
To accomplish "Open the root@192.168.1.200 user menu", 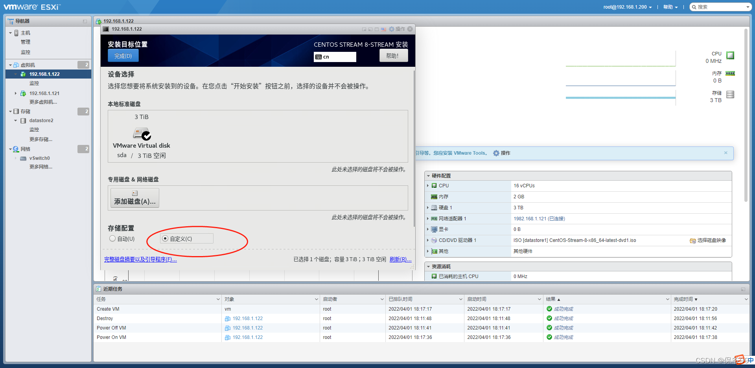I will pyautogui.click(x=628, y=7).
